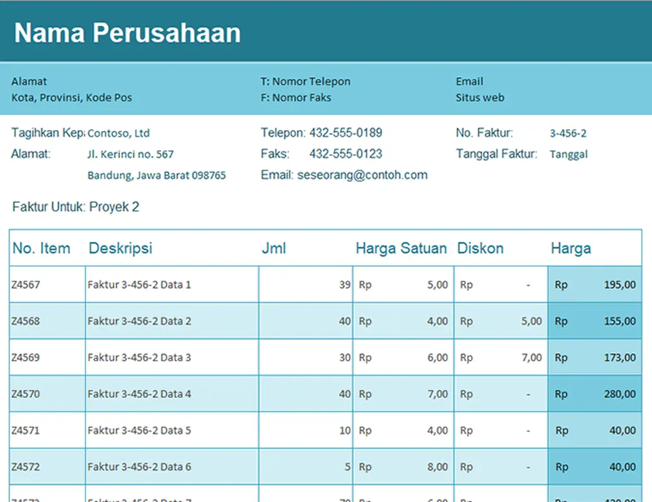Viewport: 652px width, 502px height.
Task: Select the Diskon column header
Action: (480, 248)
